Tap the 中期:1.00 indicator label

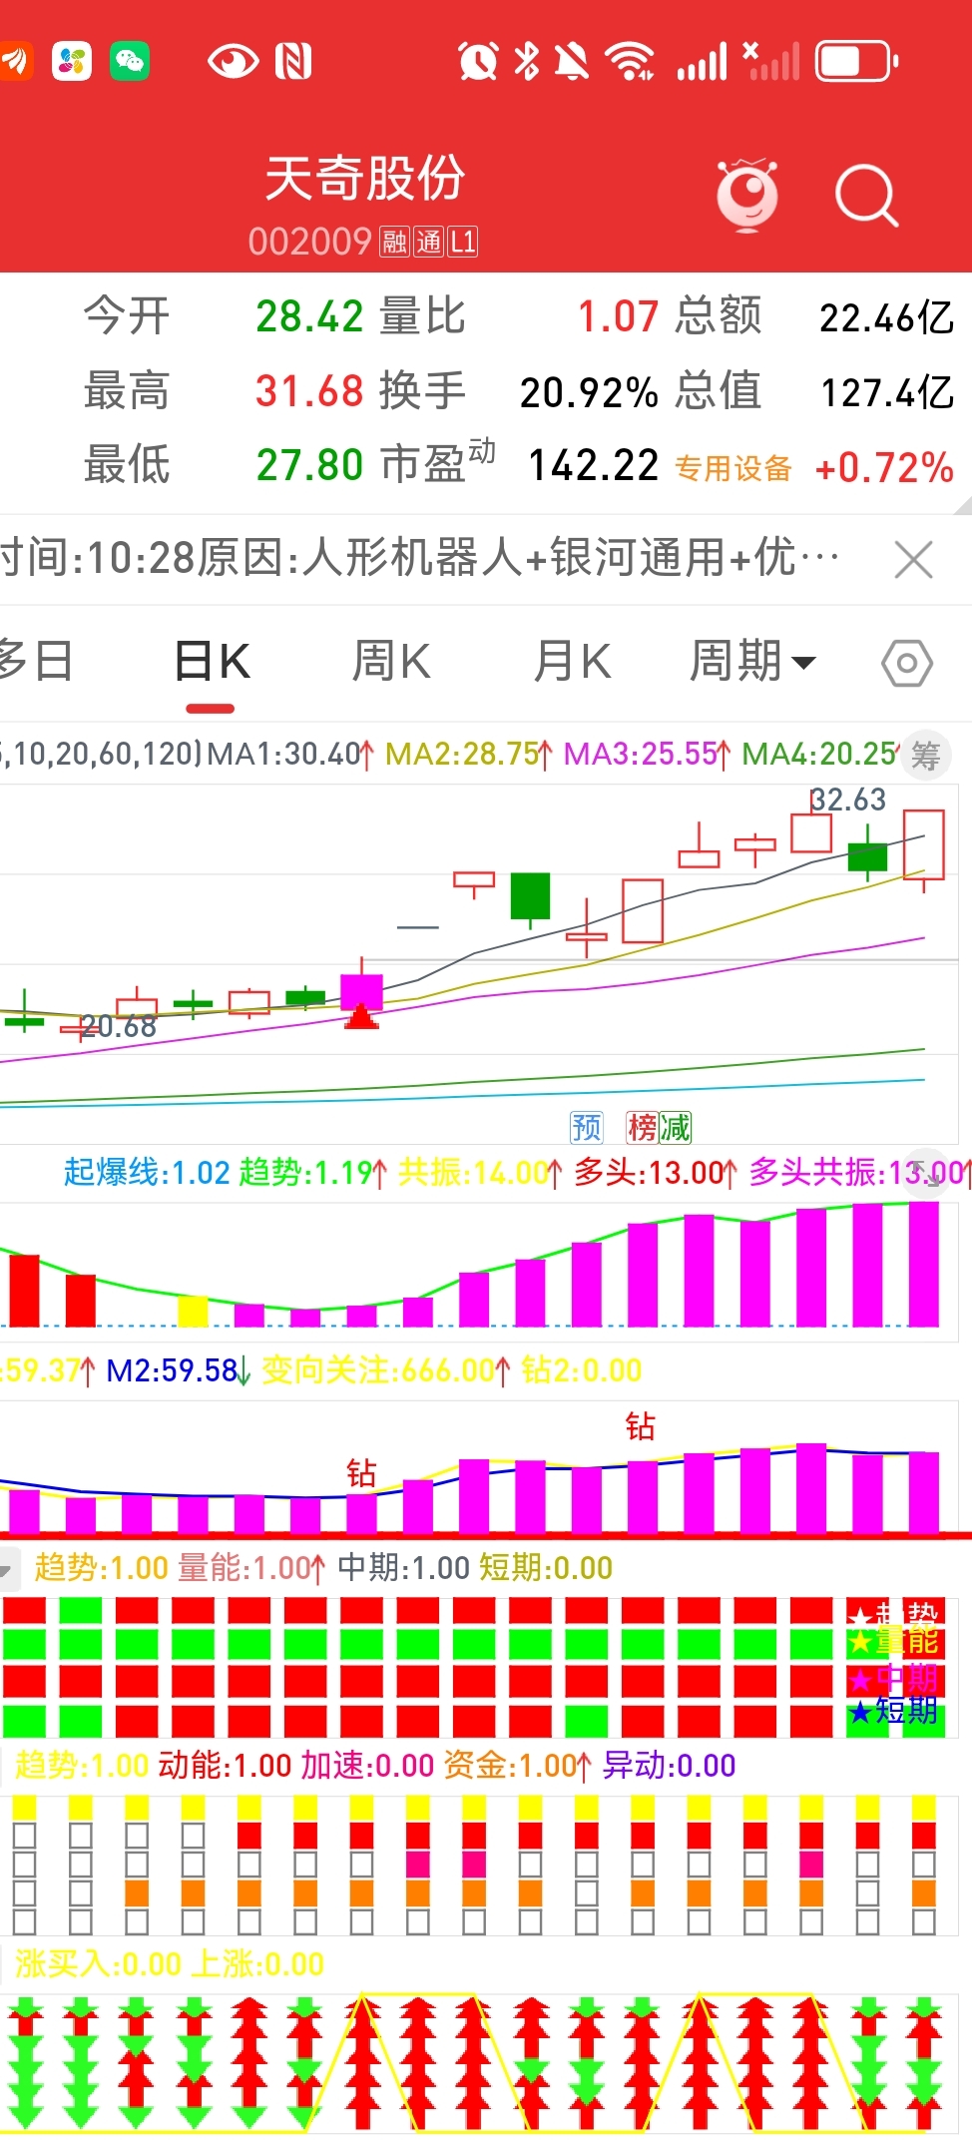[403, 1568]
